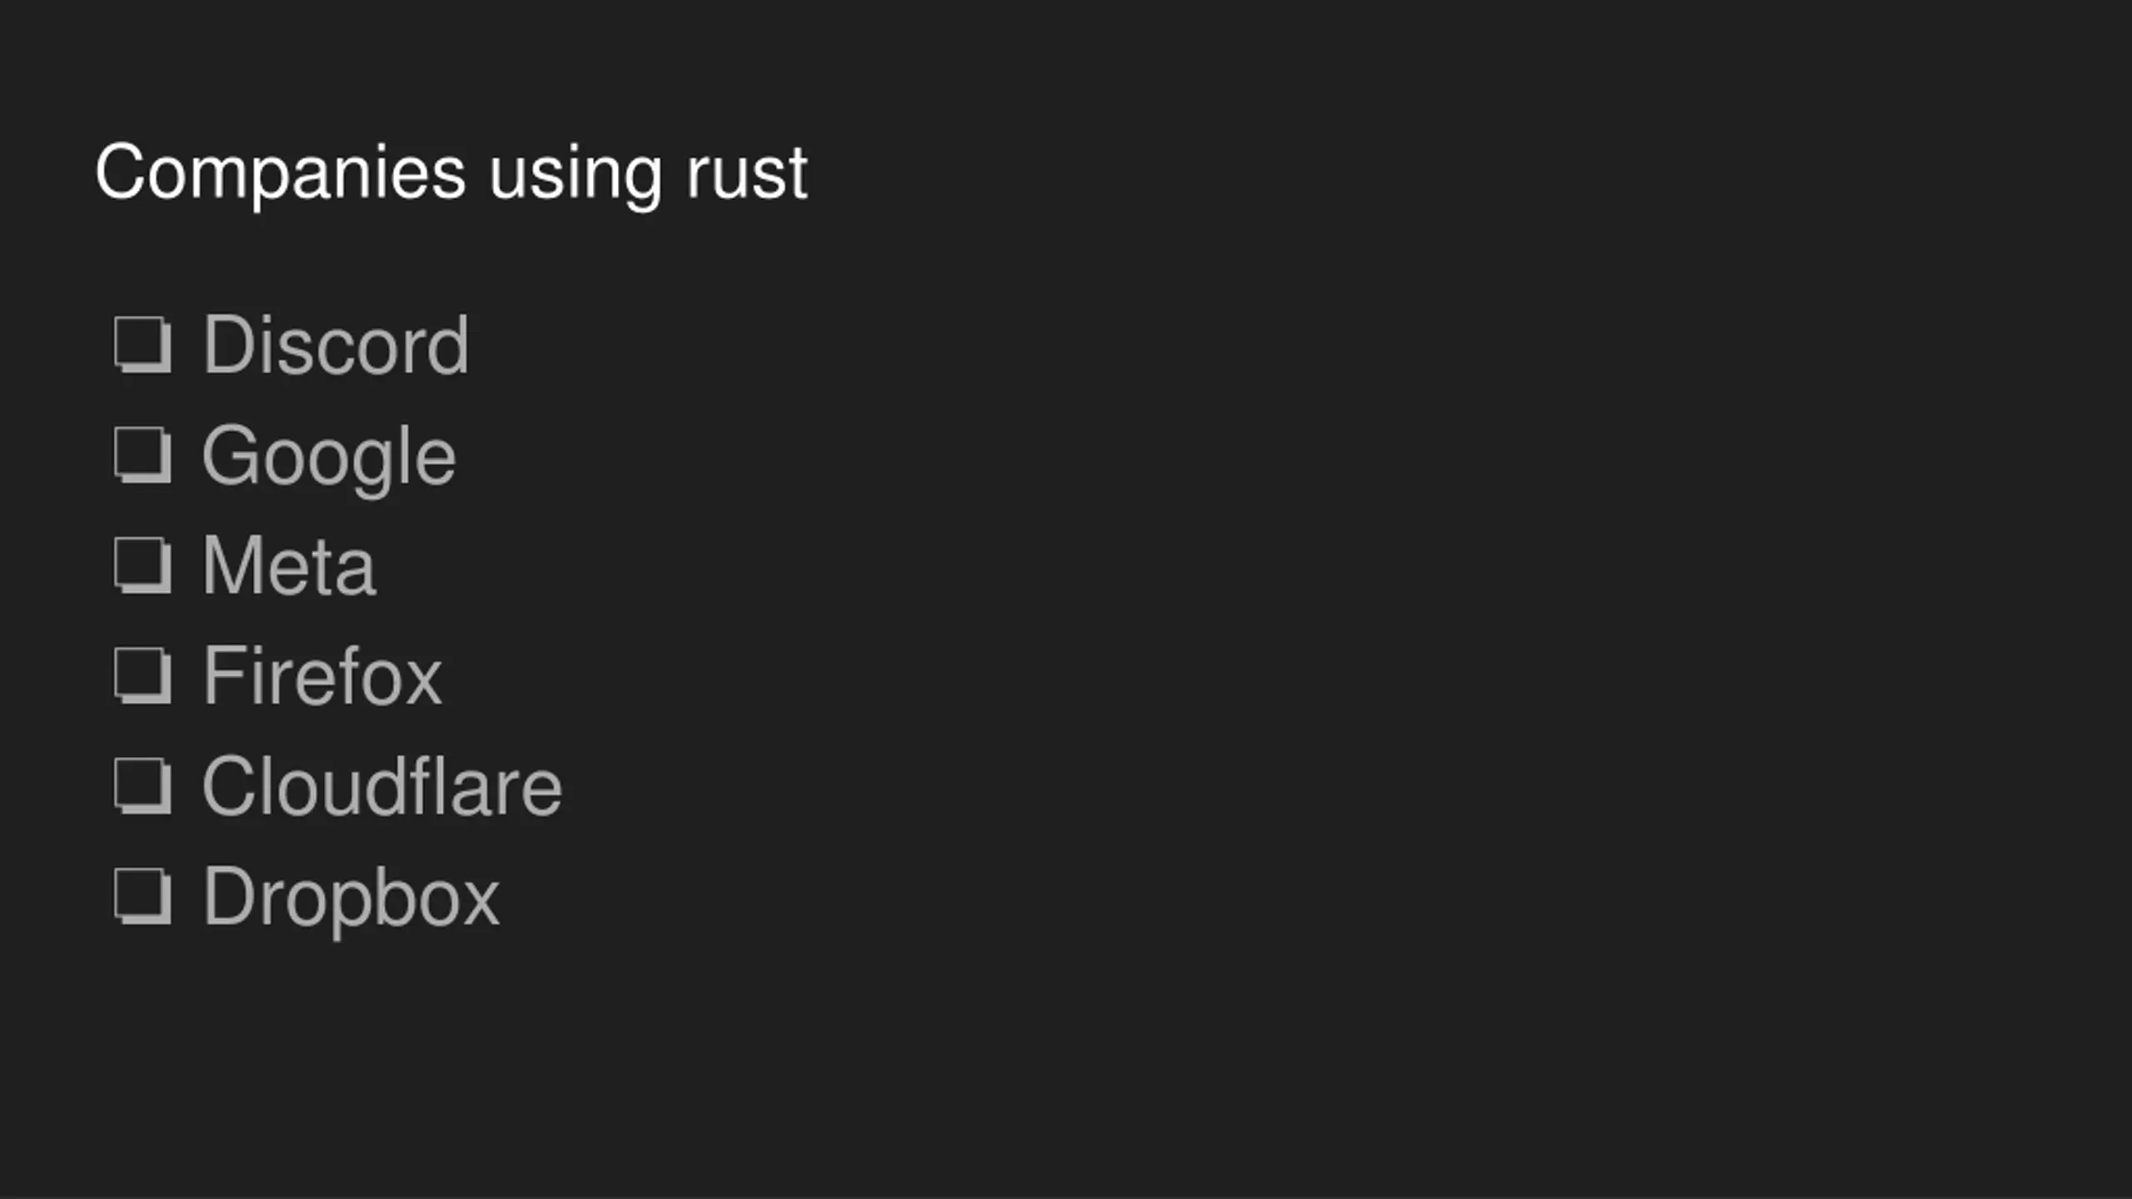This screenshot has width=2132, height=1199.
Task: Pick the Firefox list entry text
Action: click(323, 676)
